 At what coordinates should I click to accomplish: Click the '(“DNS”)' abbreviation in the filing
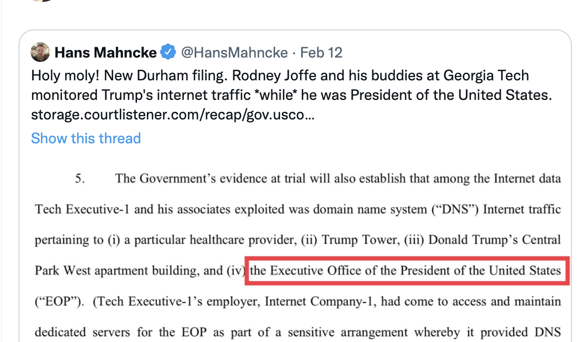(455, 210)
